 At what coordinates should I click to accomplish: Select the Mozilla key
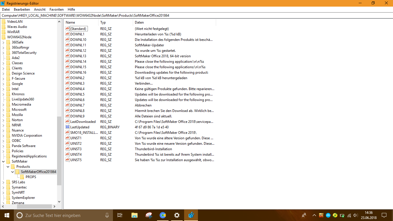(x=17, y=115)
